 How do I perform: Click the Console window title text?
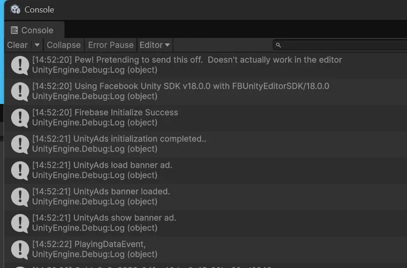coord(39,10)
